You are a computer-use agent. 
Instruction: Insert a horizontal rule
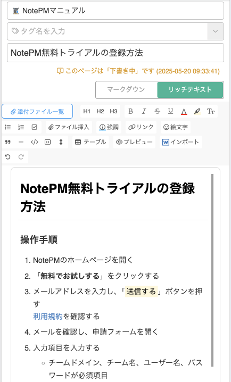point(21,142)
